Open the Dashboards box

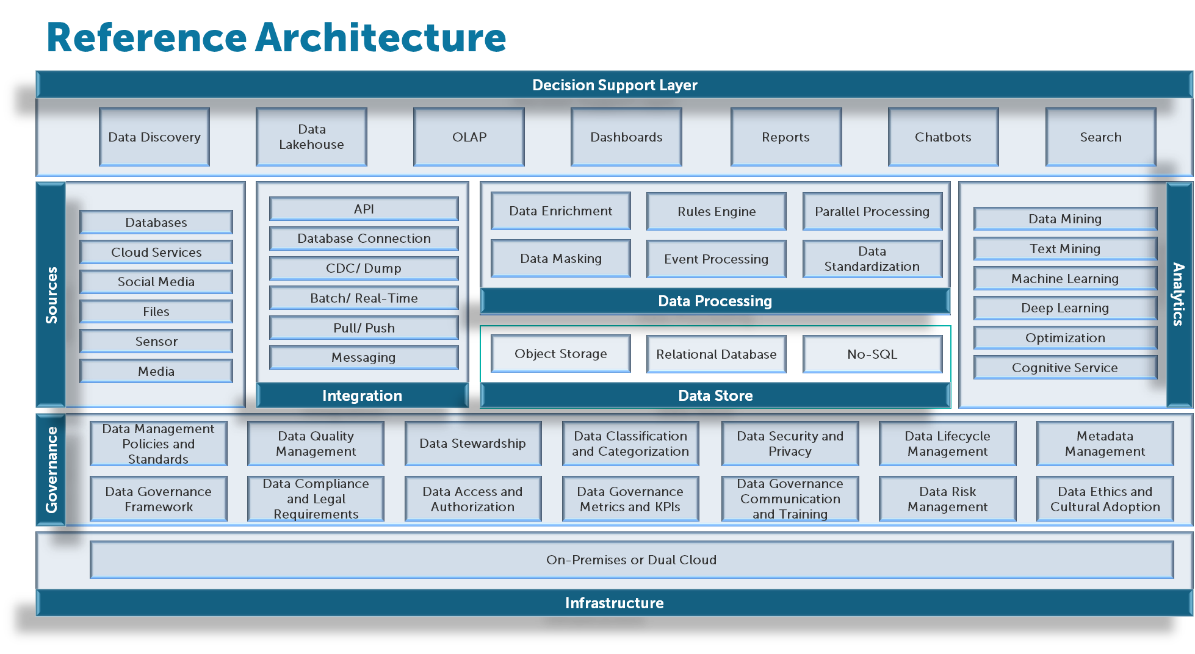tap(626, 137)
